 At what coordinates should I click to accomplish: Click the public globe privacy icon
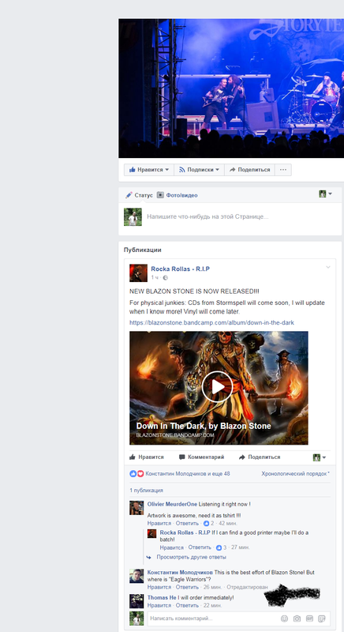(166, 278)
